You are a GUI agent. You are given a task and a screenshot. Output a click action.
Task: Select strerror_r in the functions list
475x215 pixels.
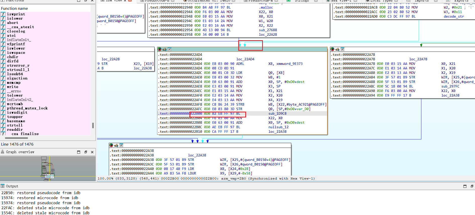tap(18, 65)
